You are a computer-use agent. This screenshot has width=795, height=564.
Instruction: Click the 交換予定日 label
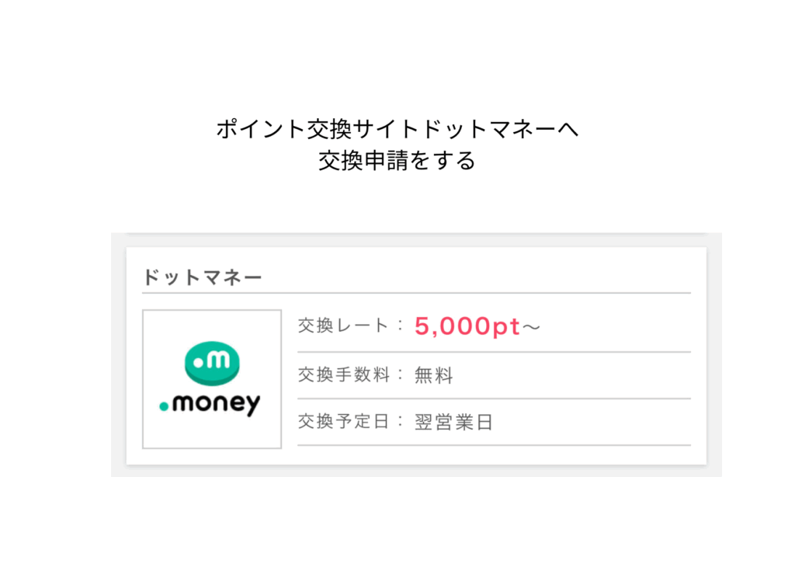click(343, 422)
